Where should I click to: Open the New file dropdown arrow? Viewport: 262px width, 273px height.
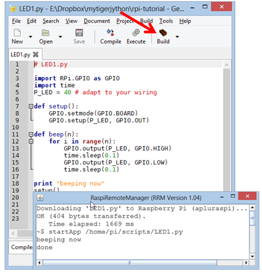coord(31,37)
